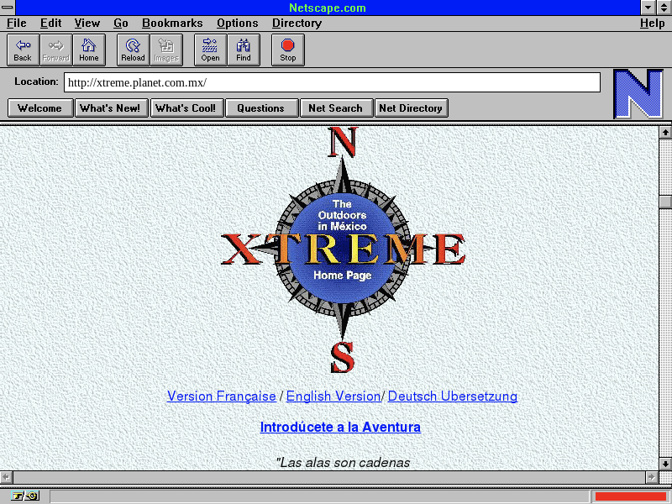This screenshot has width=672, height=504.
Task: Click the Open location toolbar icon
Action: point(210,50)
